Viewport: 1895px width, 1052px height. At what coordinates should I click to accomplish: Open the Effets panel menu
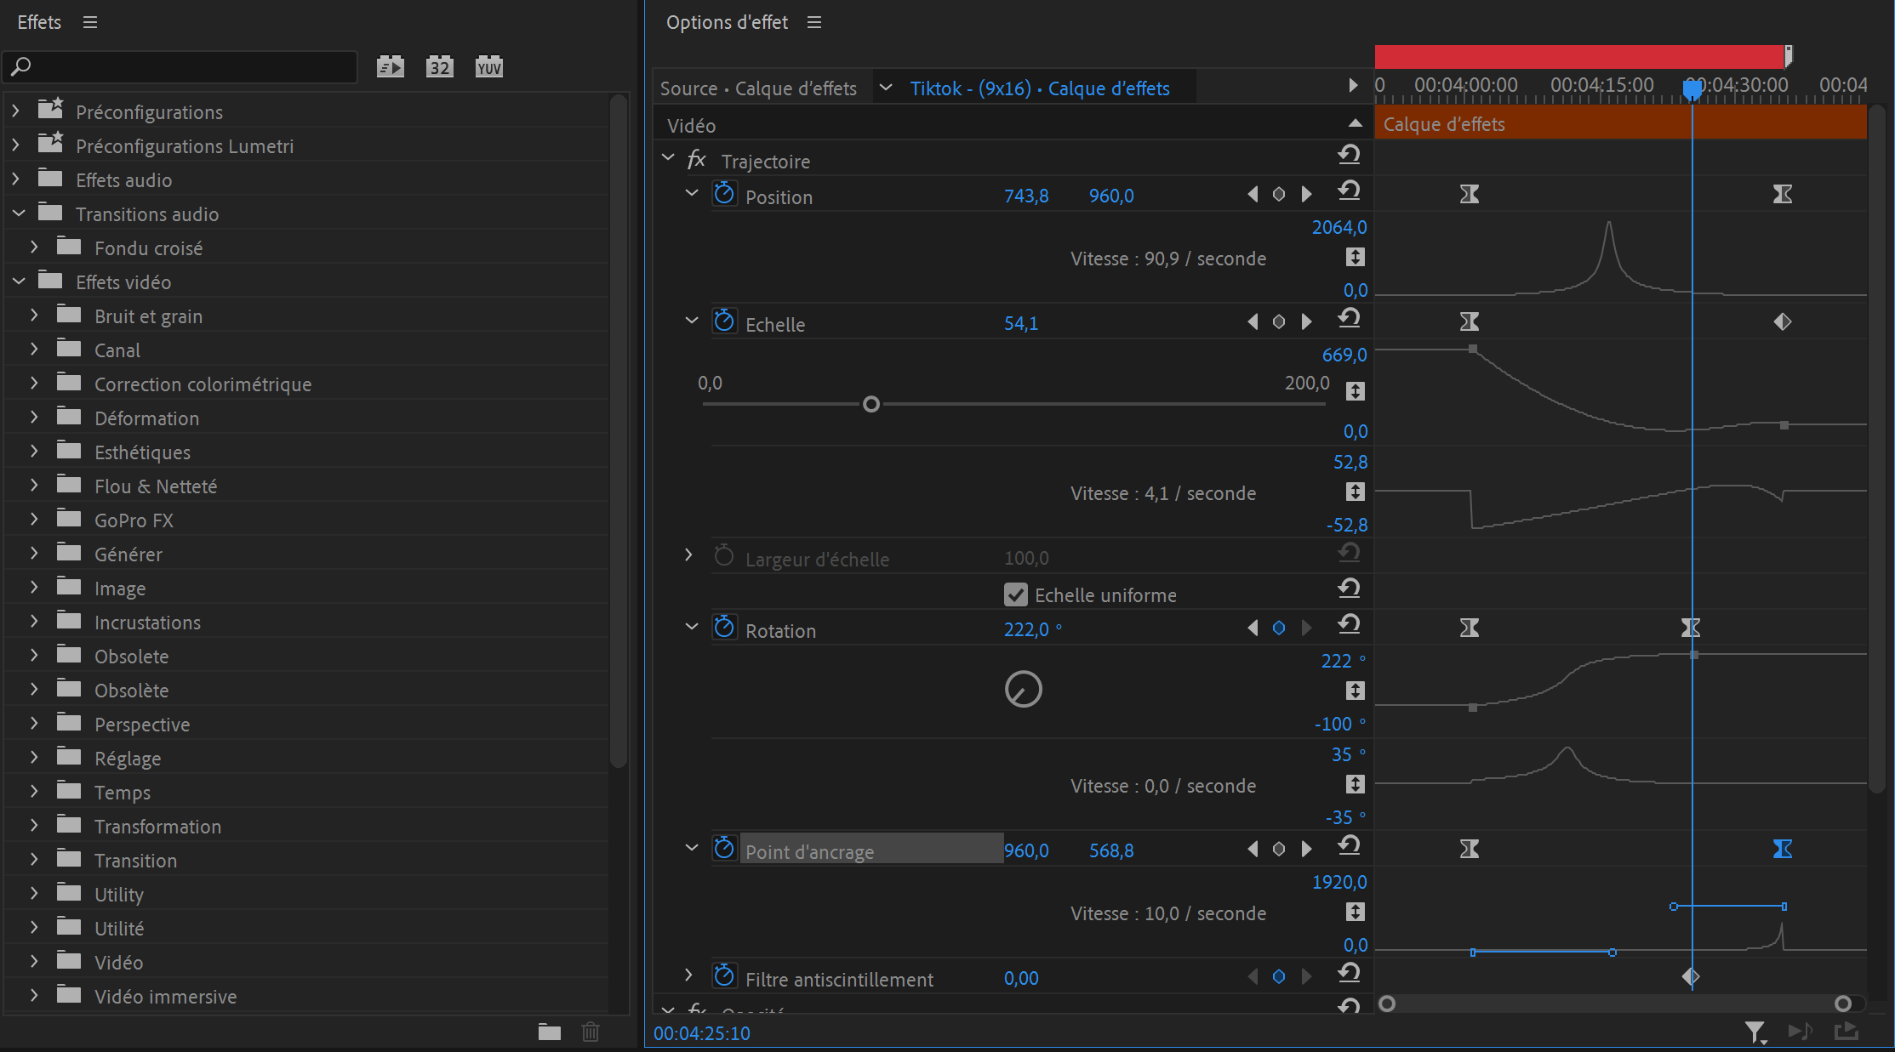(x=90, y=22)
